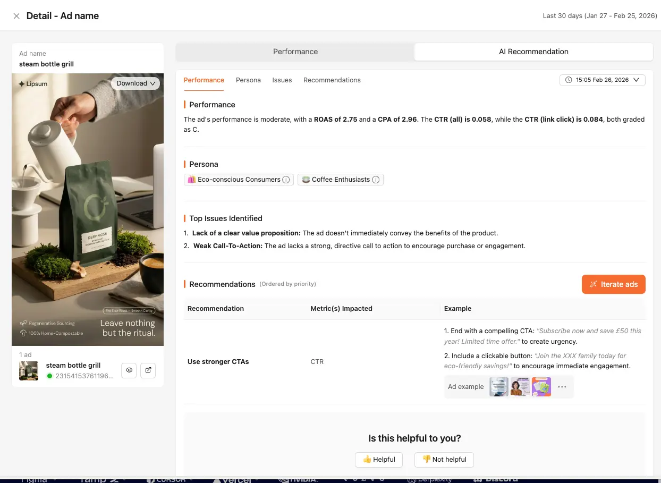Mark the recommendation as Not helpful
Viewport: 661px width, 483px height.
(444, 460)
